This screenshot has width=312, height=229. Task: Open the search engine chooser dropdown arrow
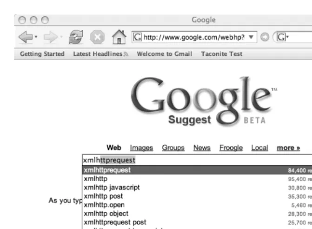coord(287,37)
